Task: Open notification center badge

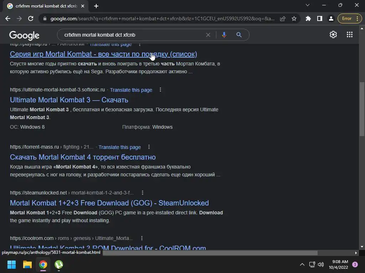Action: [x=355, y=264]
